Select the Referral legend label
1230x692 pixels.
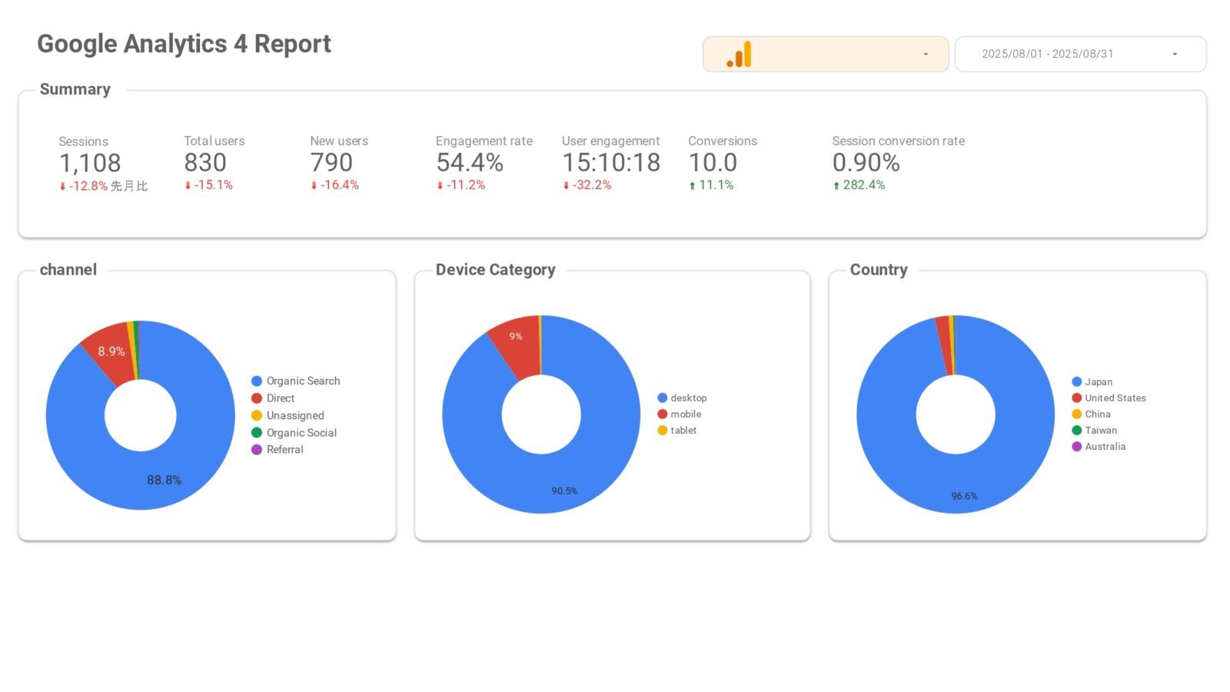[285, 450]
